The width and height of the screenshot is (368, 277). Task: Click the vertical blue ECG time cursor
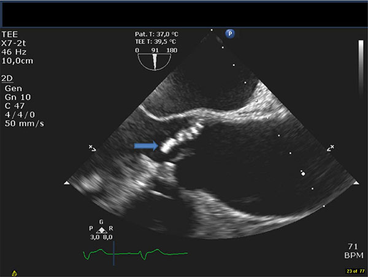tap(113, 253)
